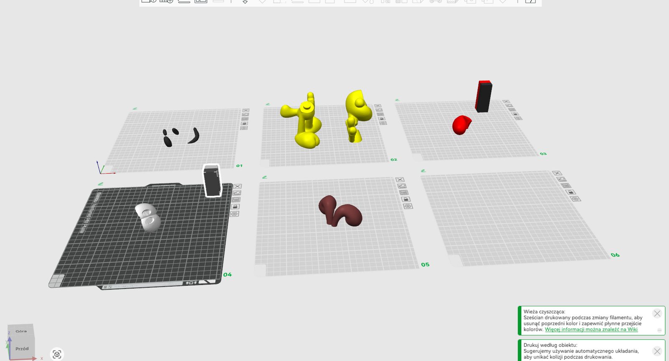Screen dimensions: 669x361
Task: Remove plate 04 with its X icon
Action: 237,186
